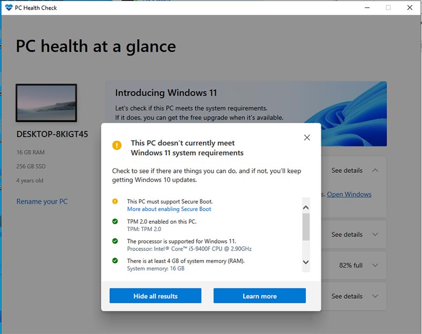422x334 pixels.
Task: Click the results list scroll down arrow
Action: (x=306, y=262)
